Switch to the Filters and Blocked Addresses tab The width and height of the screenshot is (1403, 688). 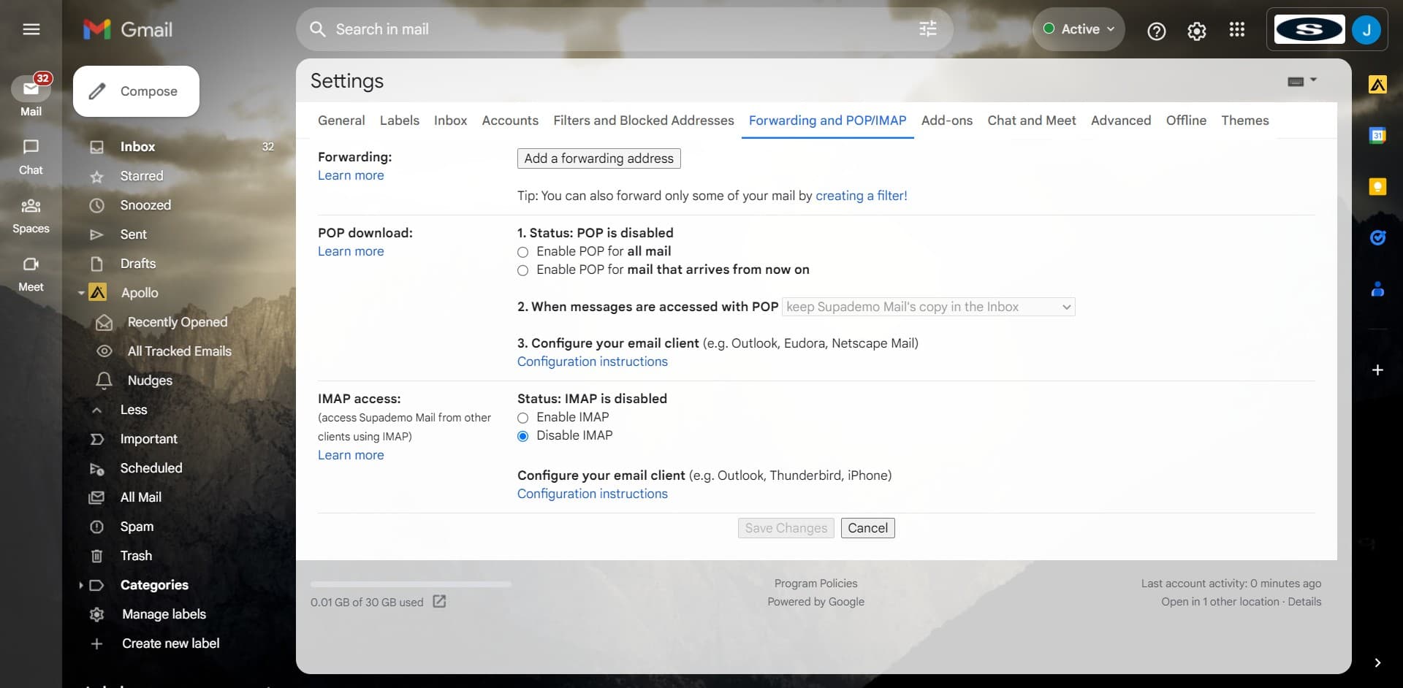pyautogui.click(x=644, y=121)
